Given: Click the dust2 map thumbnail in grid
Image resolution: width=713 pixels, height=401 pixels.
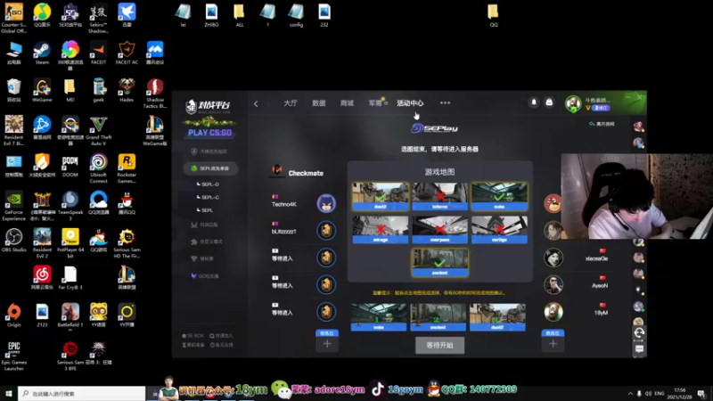Looking at the screenshot, I should 381,196.
